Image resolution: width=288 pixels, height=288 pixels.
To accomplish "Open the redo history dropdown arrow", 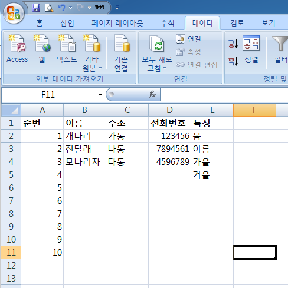I will pyautogui.click(x=89, y=8).
